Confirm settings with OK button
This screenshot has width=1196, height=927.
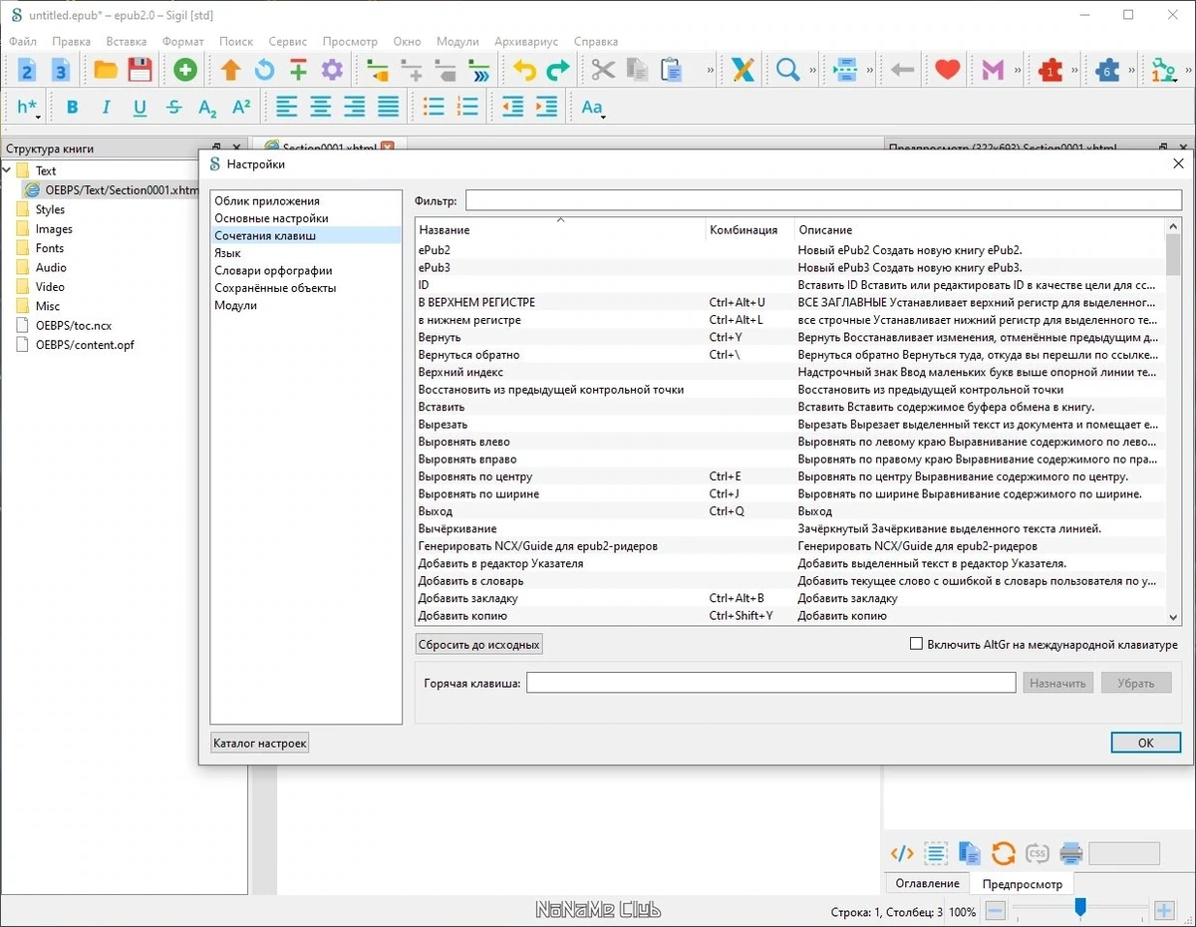point(1146,743)
